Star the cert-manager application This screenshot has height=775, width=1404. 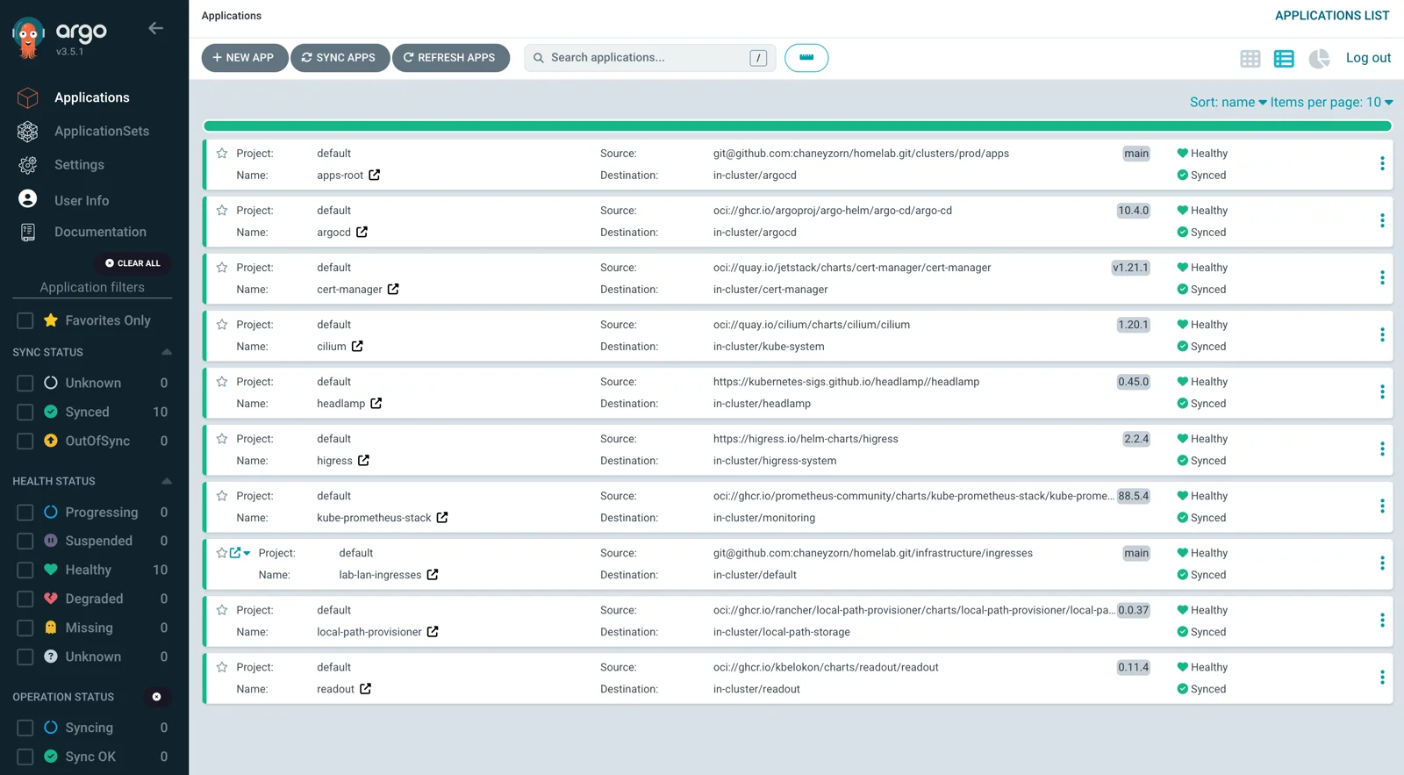222,268
